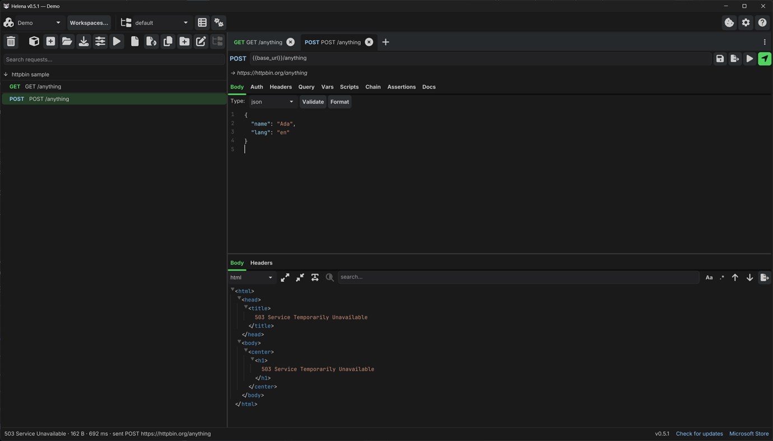Viewport: 773px width, 441px height.
Task: Open the body Type json dropdown
Action: click(272, 101)
